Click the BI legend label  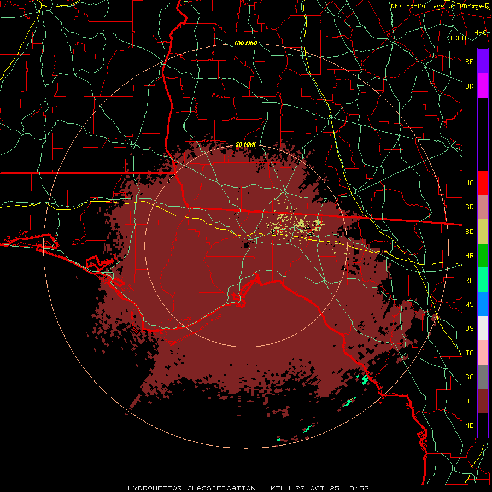click(x=469, y=401)
